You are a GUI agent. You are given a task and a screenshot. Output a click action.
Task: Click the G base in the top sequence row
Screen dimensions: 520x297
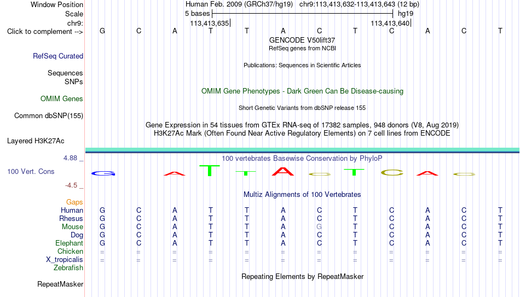[x=102, y=31]
